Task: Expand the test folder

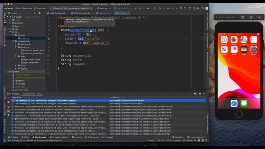Action: [x=10, y=72]
